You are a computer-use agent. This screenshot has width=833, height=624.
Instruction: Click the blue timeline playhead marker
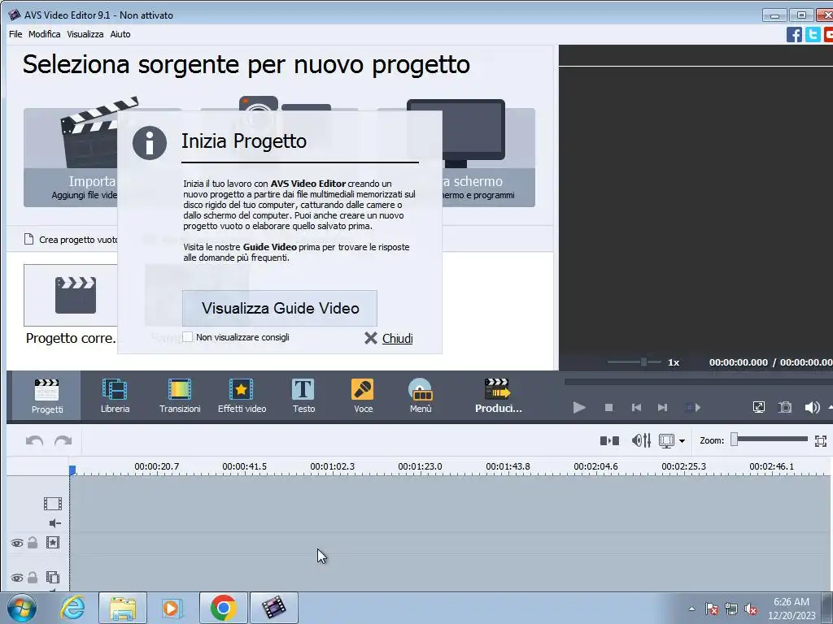pos(72,470)
